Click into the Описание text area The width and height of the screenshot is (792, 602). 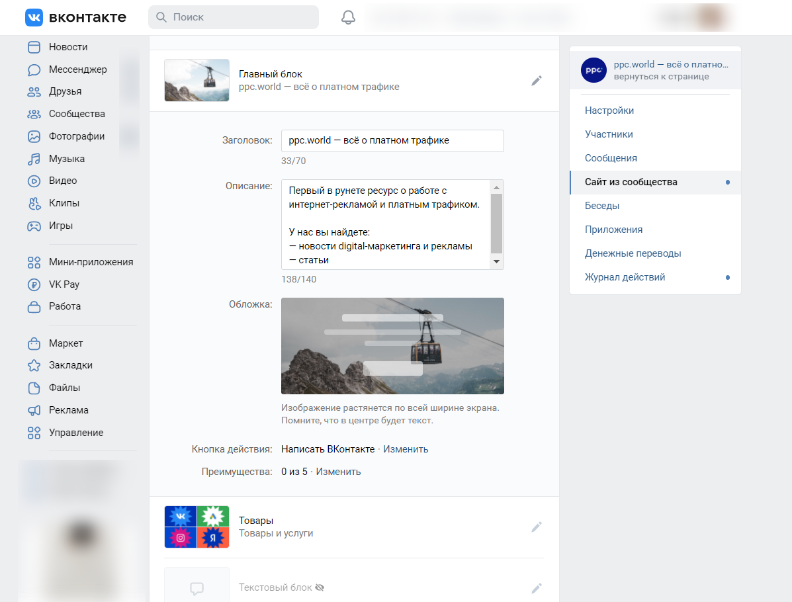click(x=386, y=225)
